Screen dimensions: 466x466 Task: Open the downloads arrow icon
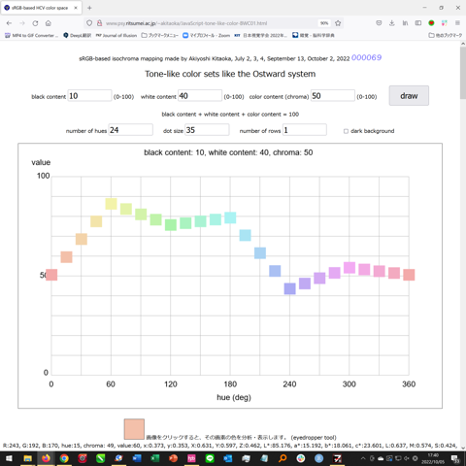(392, 23)
